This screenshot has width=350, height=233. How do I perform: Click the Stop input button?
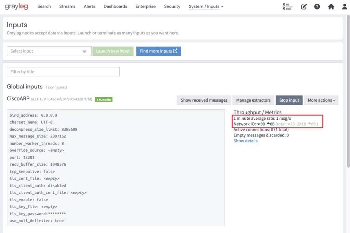click(289, 100)
